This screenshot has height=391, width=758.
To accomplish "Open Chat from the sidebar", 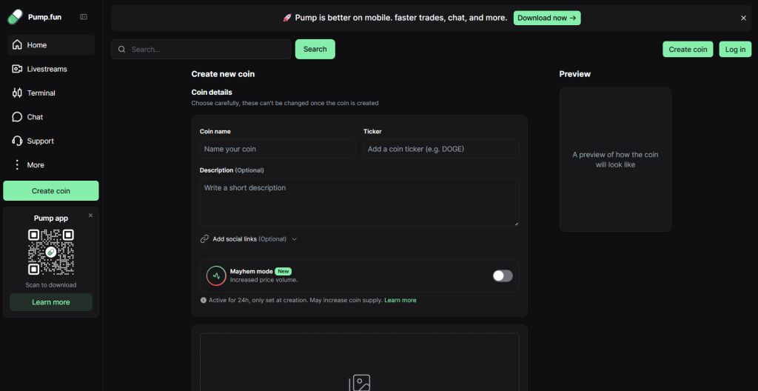I will pos(35,117).
